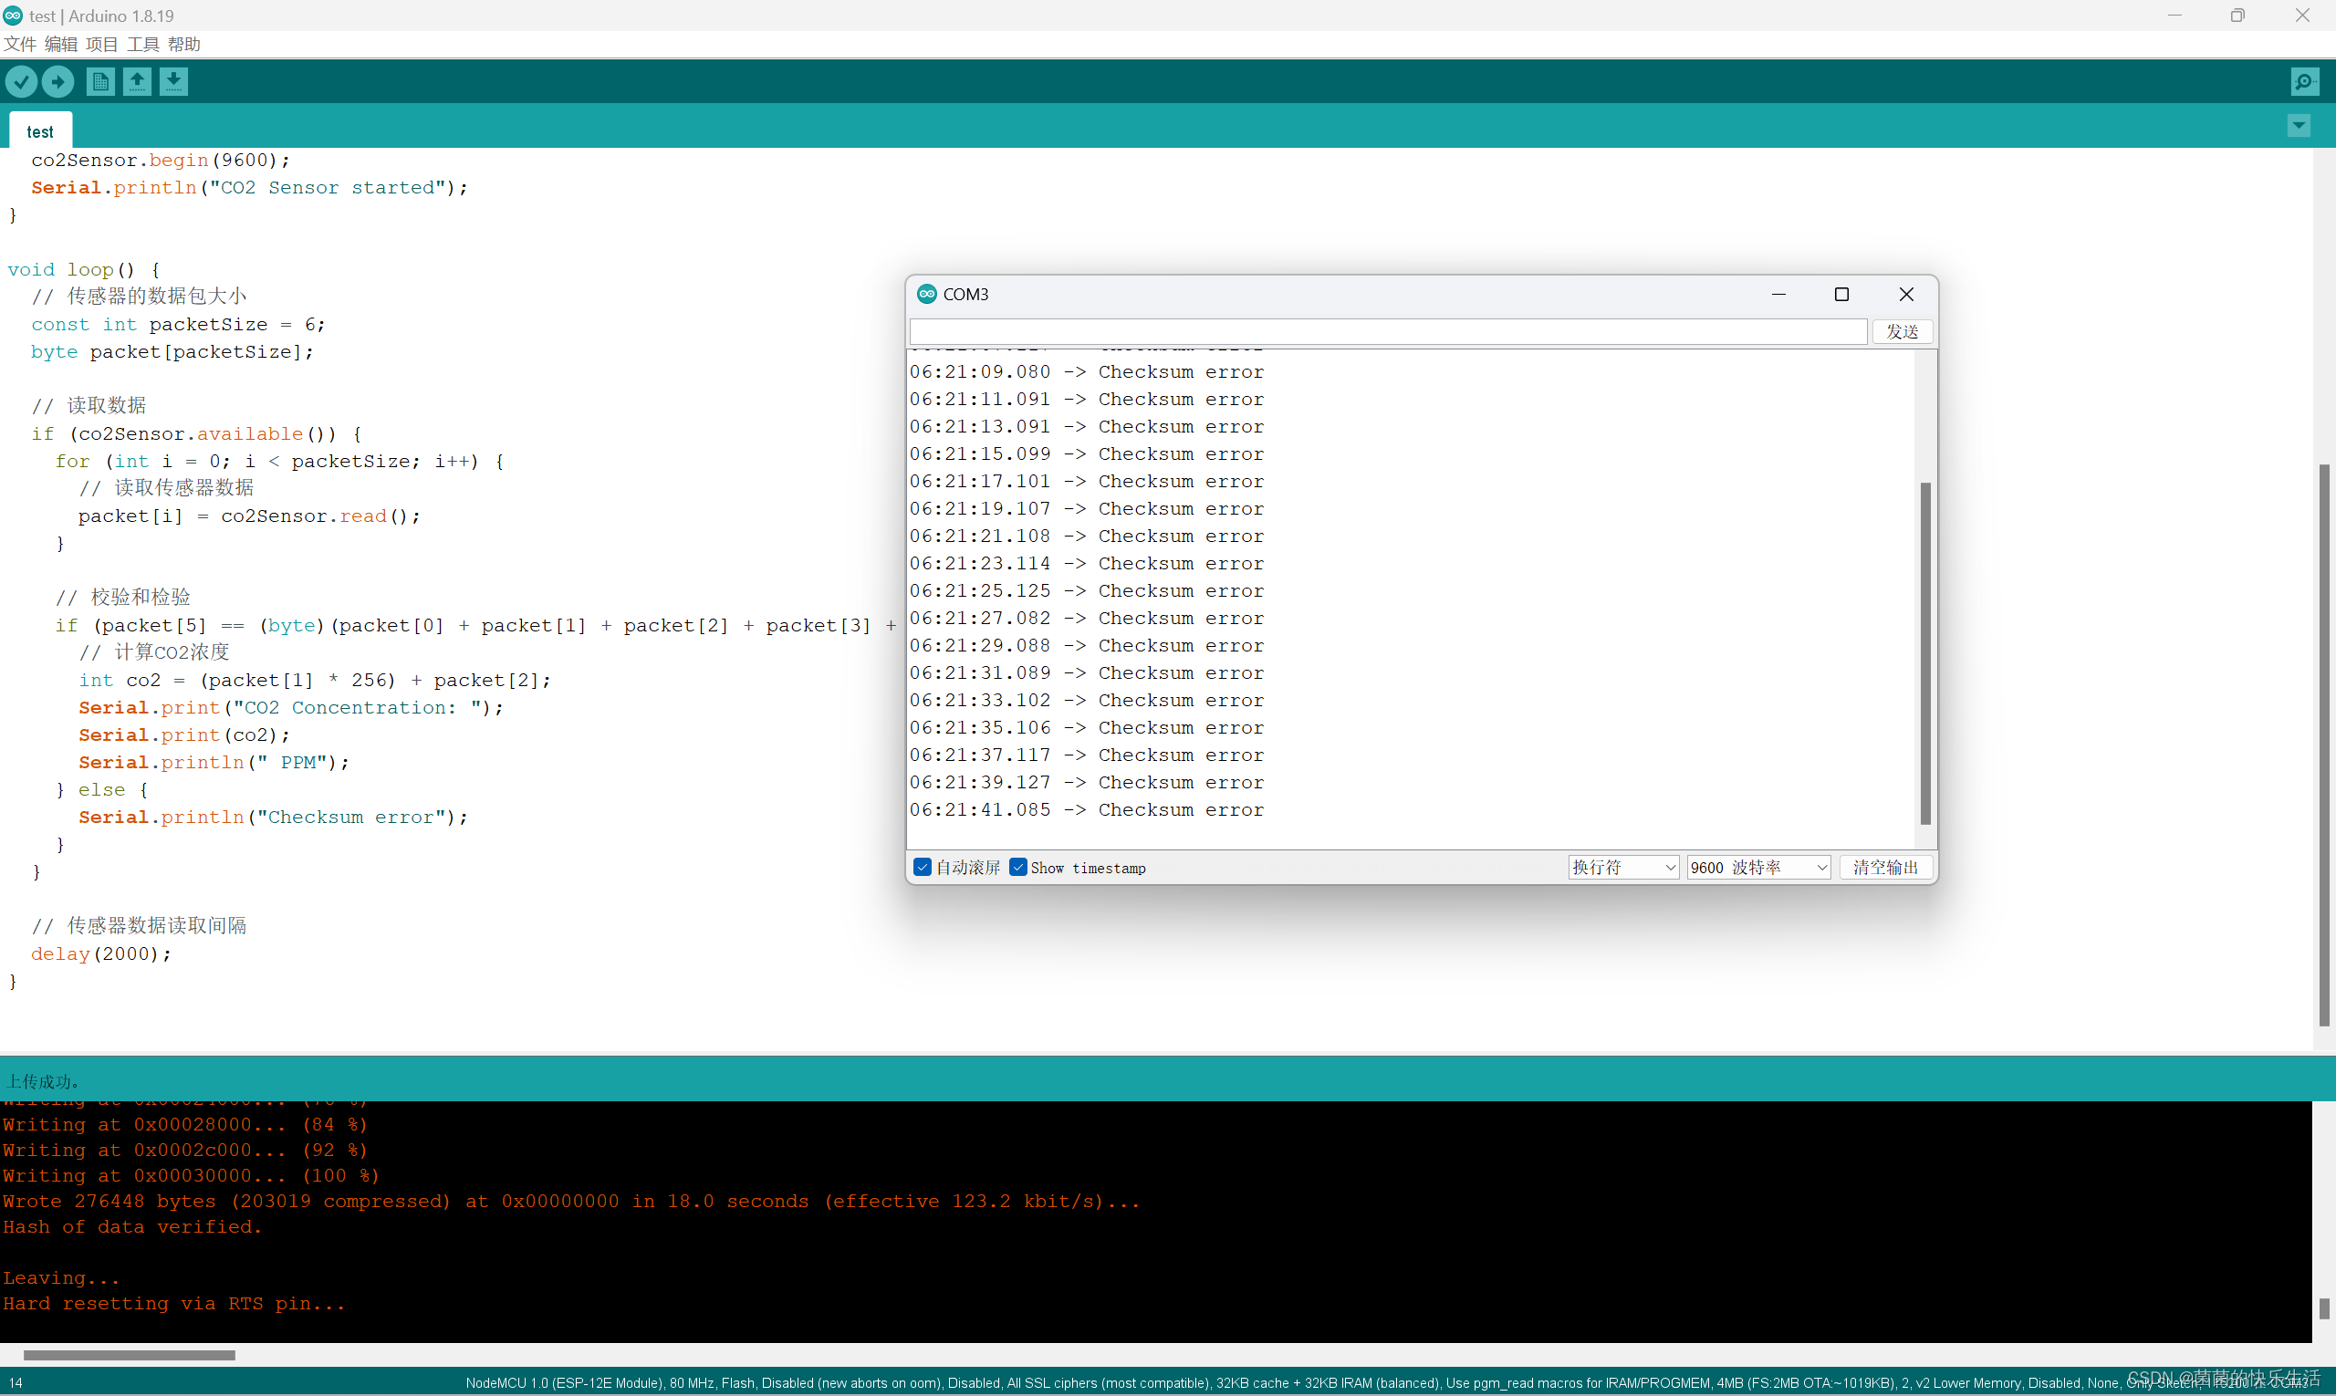Viewport: 2336px width, 1396px height.
Task: Click the Open sketch up-arrow icon
Action: click(x=138, y=82)
